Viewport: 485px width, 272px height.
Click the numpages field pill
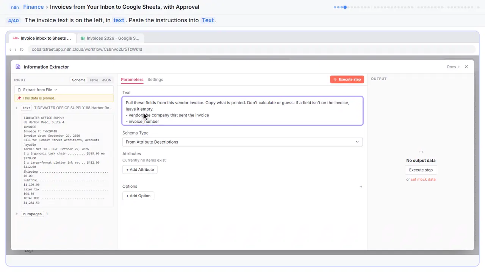tap(32, 214)
